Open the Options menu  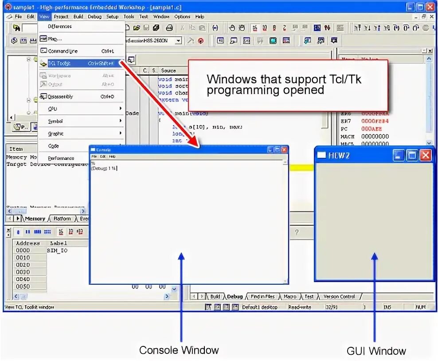[x=182, y=17]
